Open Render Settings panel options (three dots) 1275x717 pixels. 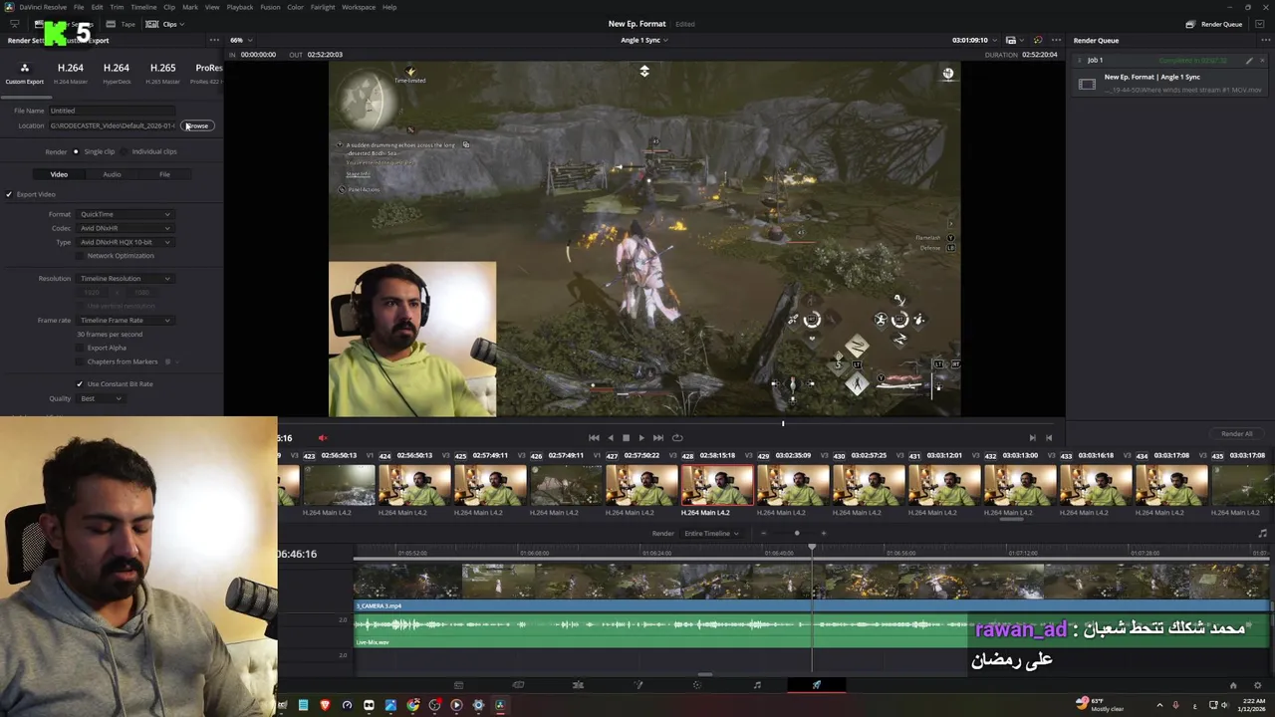(x=213, y=41)
